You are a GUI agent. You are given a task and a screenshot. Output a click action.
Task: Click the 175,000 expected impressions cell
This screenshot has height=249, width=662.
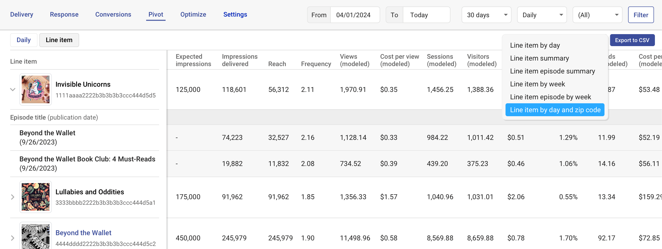188,197
